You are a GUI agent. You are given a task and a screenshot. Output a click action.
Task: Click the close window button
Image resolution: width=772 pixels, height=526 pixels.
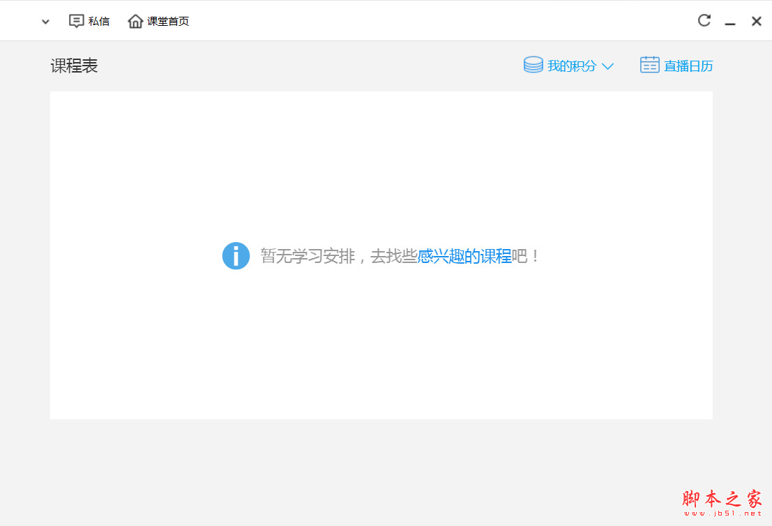click(757, 21)
